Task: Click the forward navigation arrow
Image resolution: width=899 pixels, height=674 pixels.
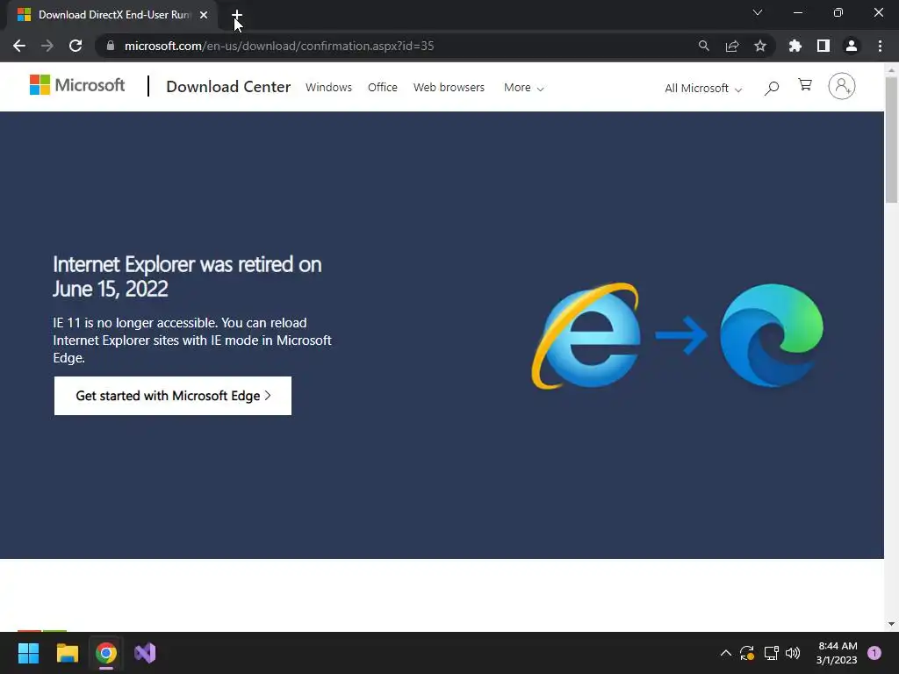Action: coord(47,46)
